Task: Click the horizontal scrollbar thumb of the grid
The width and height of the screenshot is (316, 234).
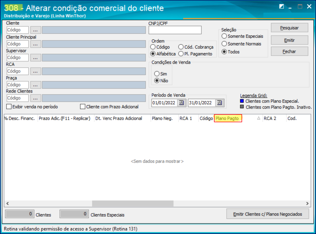Action: coord(133,203)
